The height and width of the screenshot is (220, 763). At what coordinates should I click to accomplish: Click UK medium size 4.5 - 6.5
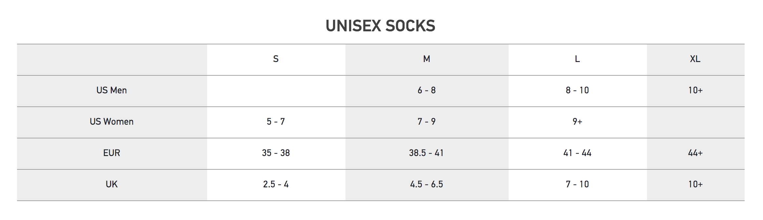click(x=426, y=184)
